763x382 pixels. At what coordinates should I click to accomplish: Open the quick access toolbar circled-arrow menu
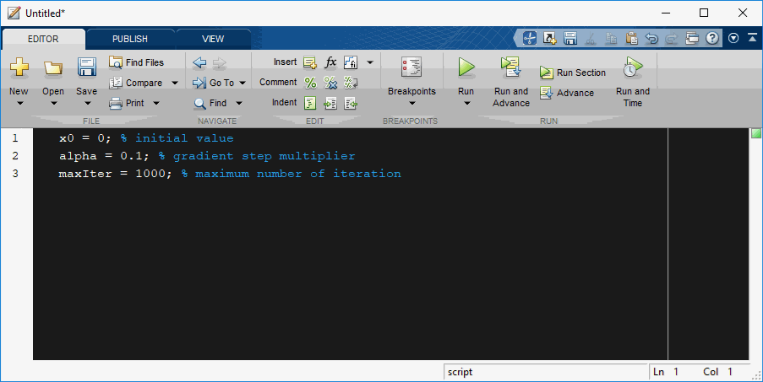[x=733, y=38]
